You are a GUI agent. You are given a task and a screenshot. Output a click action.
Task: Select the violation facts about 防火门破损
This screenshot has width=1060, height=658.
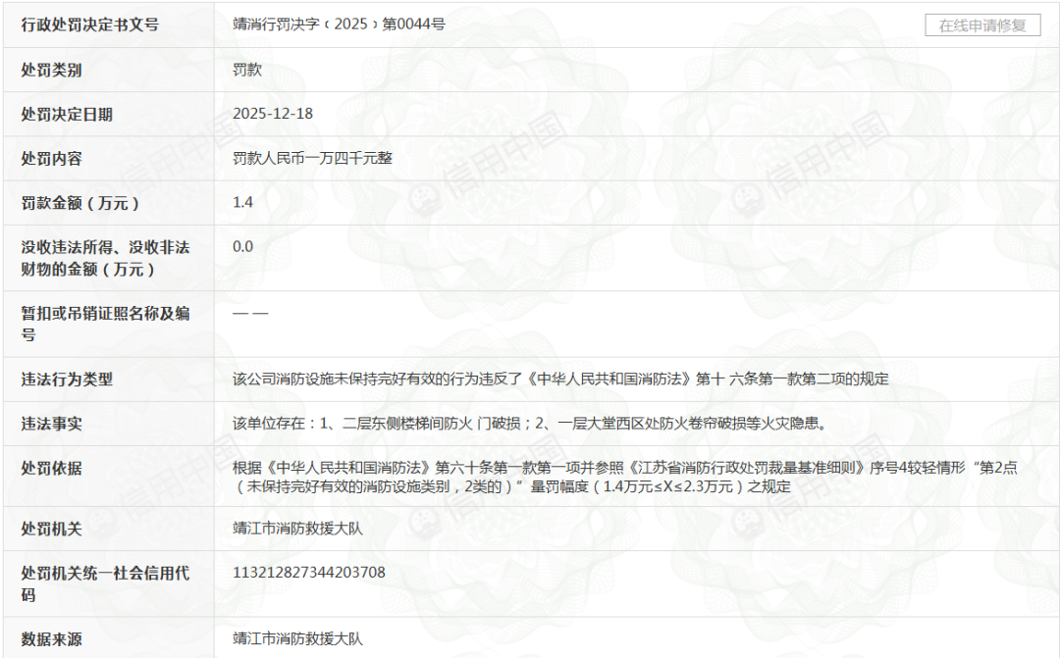(x=530, y=424)
